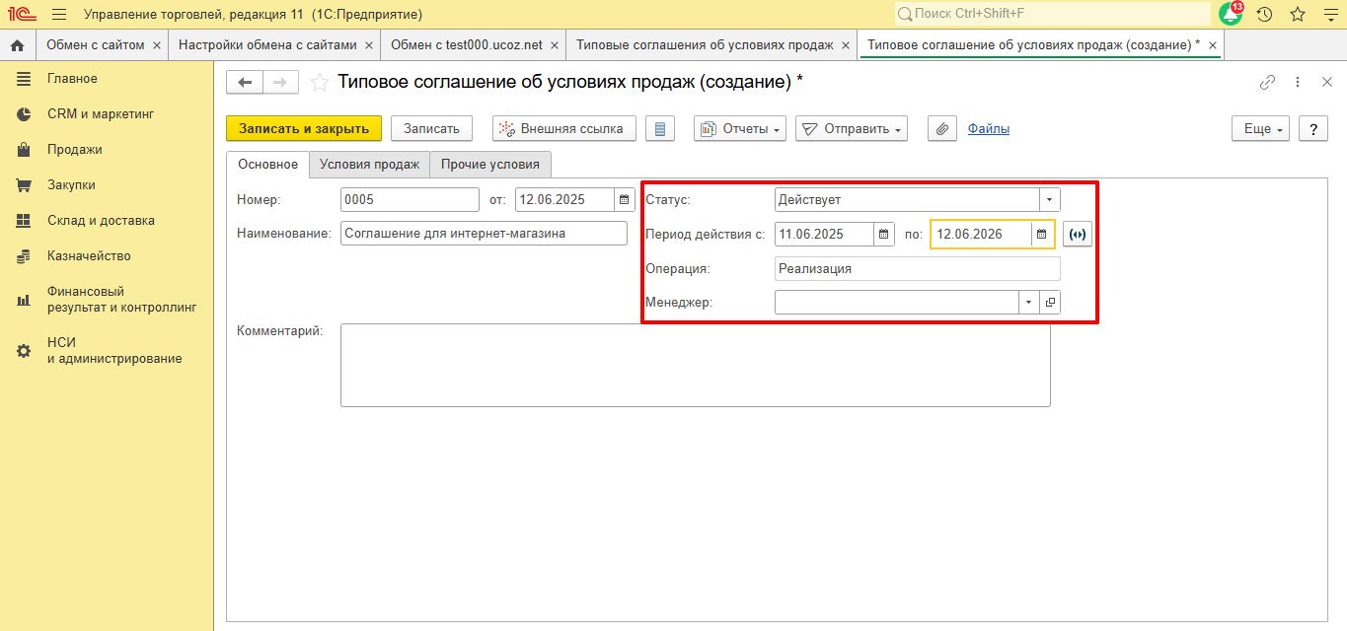Click the period selection button
The image size is (1347, 631).
1078,235
